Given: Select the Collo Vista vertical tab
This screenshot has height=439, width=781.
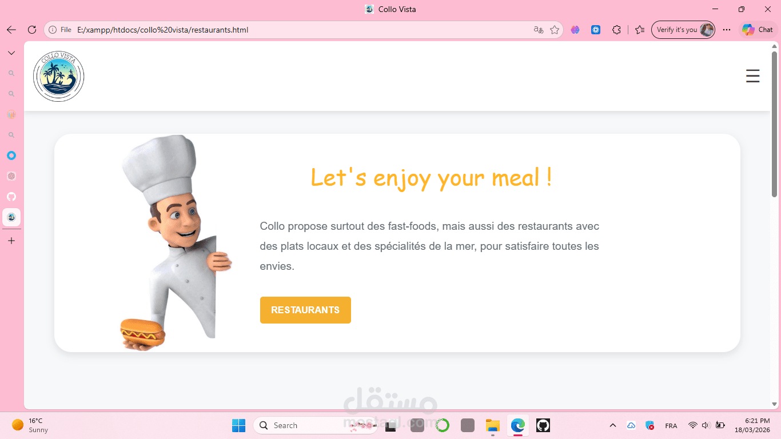Looking at the screenshot, I should click(11, 217).
